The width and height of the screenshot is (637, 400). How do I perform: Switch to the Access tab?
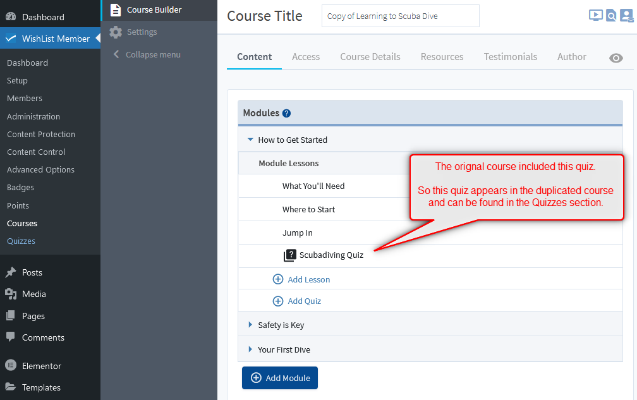tap(306, 57)
